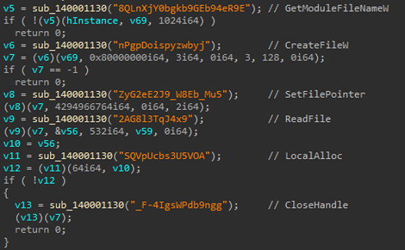The image size is (405, 250).
Task: Click variable v10 in the v56 assignment
Action: point(11,144)
